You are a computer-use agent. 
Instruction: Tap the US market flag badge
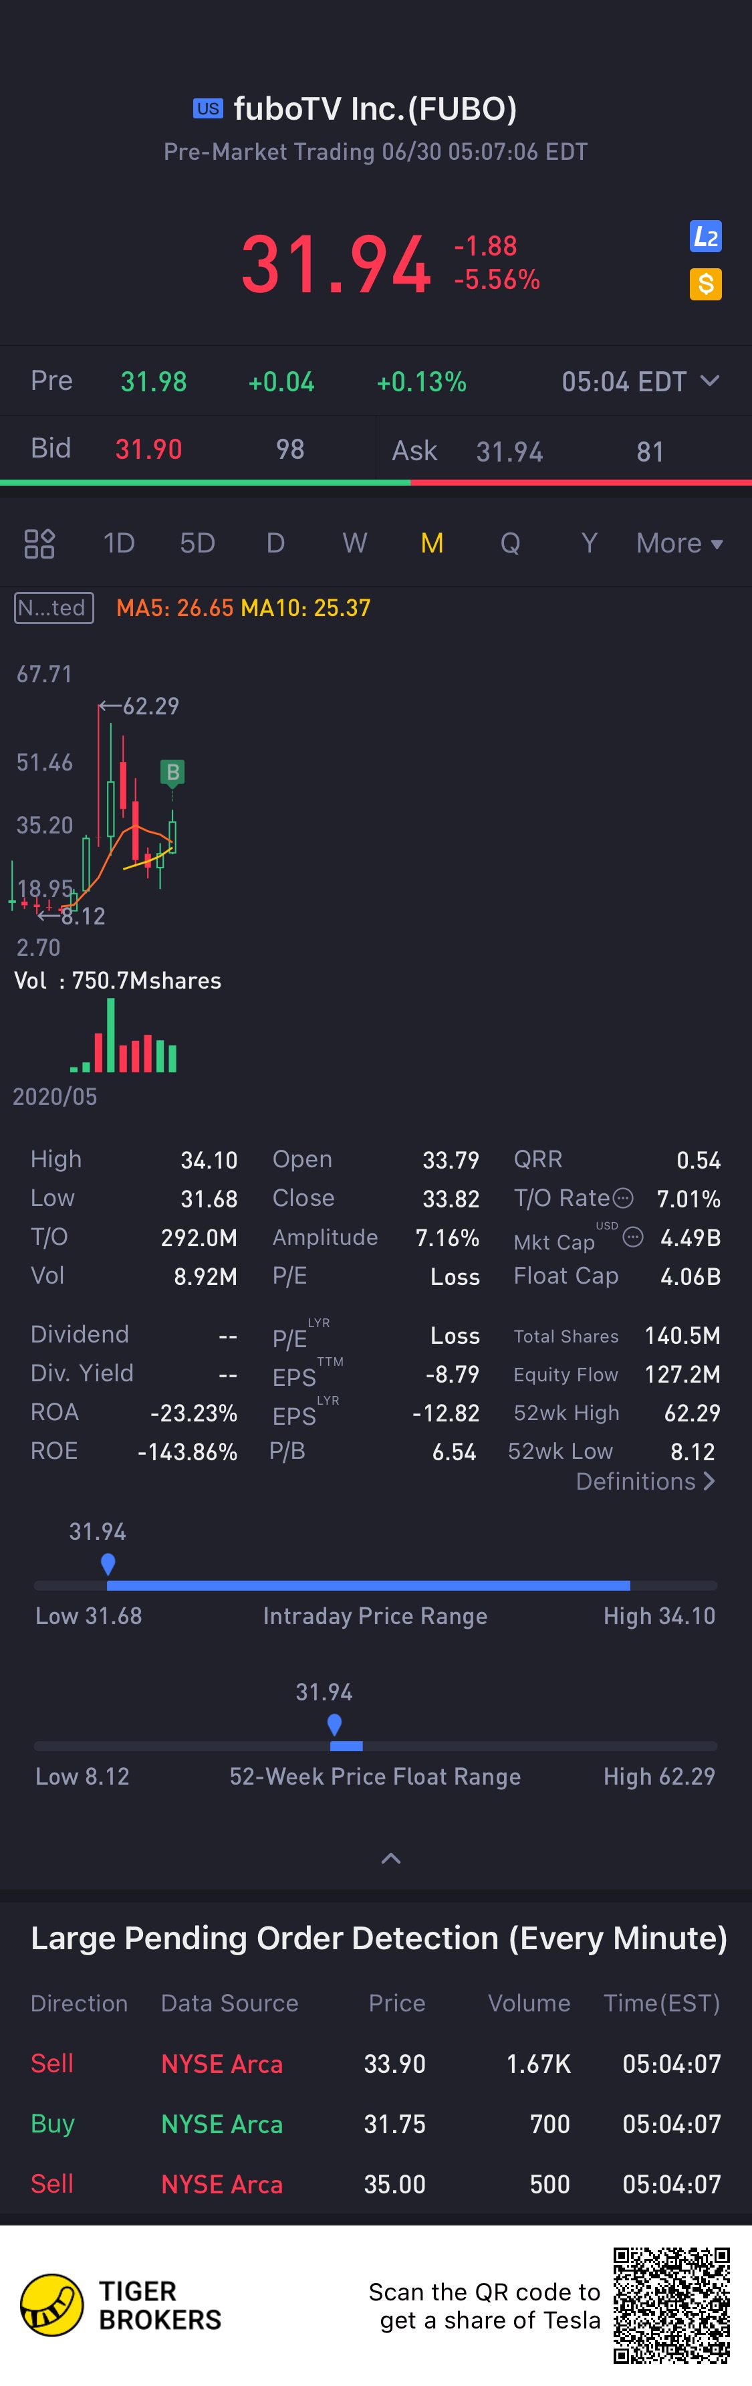pyautogui.click(x=207, y=108)
